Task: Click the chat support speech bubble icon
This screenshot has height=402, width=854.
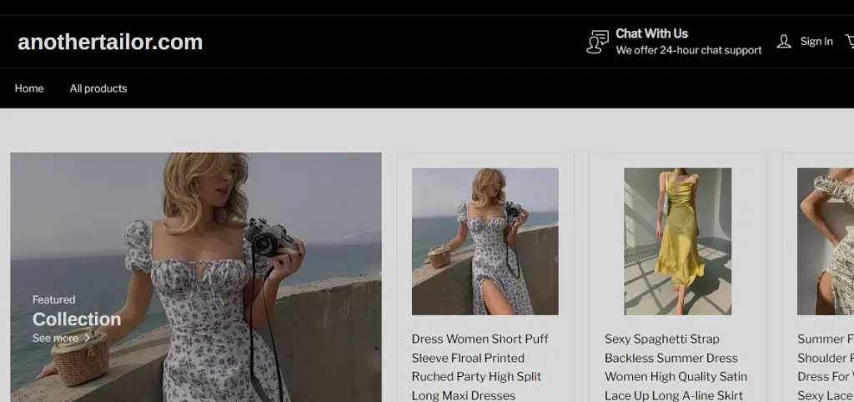Action: click(597, 42)
